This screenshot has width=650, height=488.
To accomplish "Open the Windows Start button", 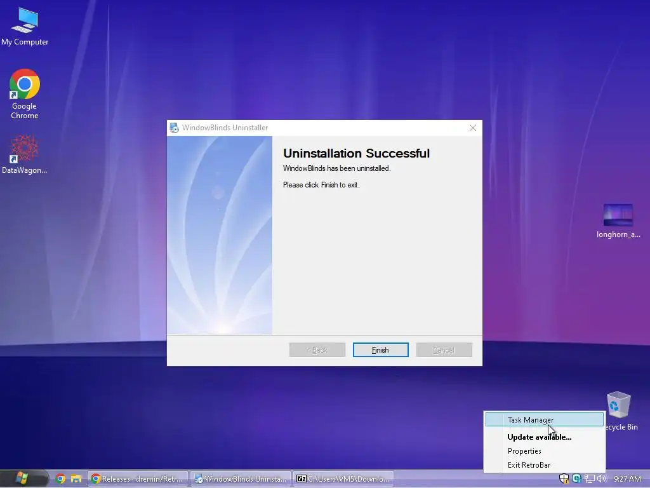I will 22,478.
